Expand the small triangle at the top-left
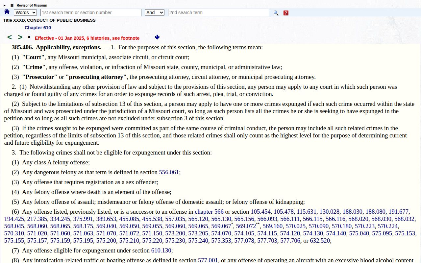The image size is (421, 263). point(5,5)
